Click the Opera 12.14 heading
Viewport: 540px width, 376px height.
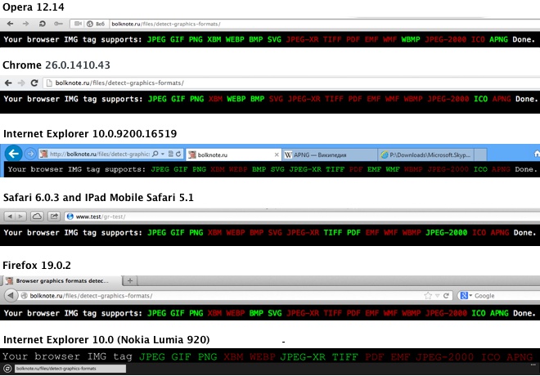tap(33, 7)
